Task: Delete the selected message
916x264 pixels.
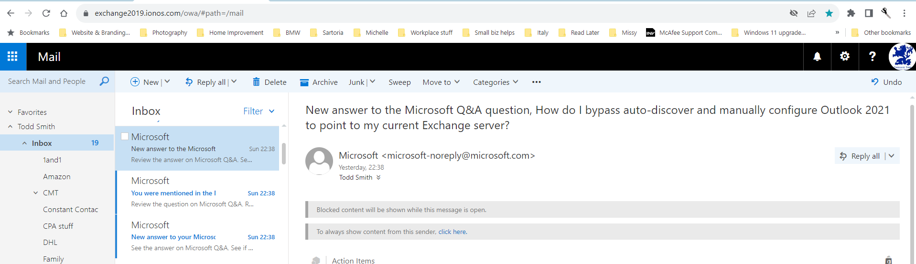Action: [269, 82]
